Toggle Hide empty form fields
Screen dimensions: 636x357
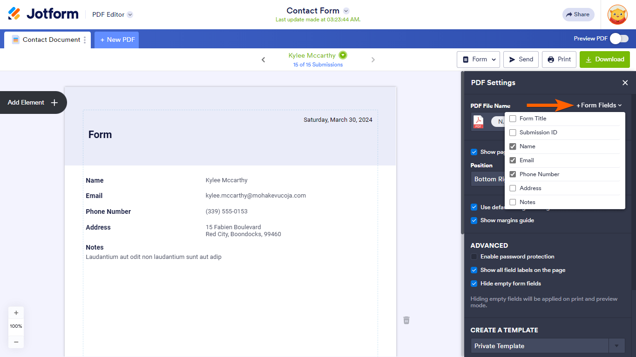(x=474, y=284)
